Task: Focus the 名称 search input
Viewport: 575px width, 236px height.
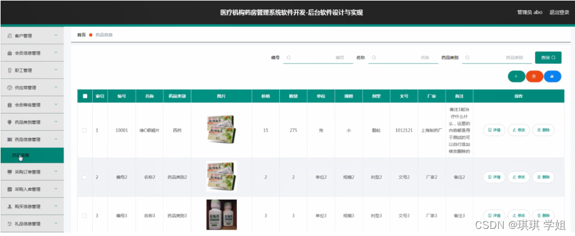Action: pyautogui.click(x=403, y=58)
